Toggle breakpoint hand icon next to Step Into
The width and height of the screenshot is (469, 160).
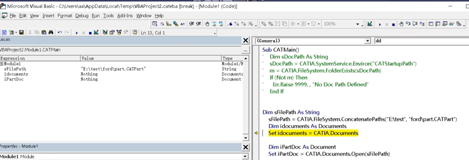coord(401,24)
